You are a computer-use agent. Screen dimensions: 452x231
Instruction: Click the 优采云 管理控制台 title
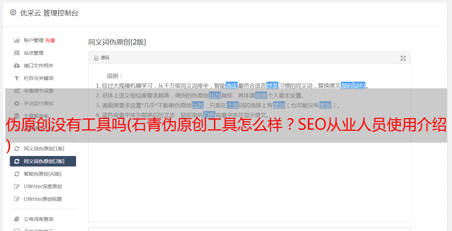49,13
